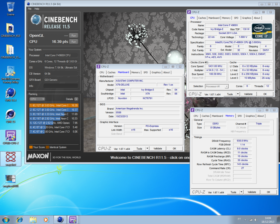Screen dimensions: 280x224
Task: Launch the CINE 11.5 desktop shortcut
Action: (11, 94)
